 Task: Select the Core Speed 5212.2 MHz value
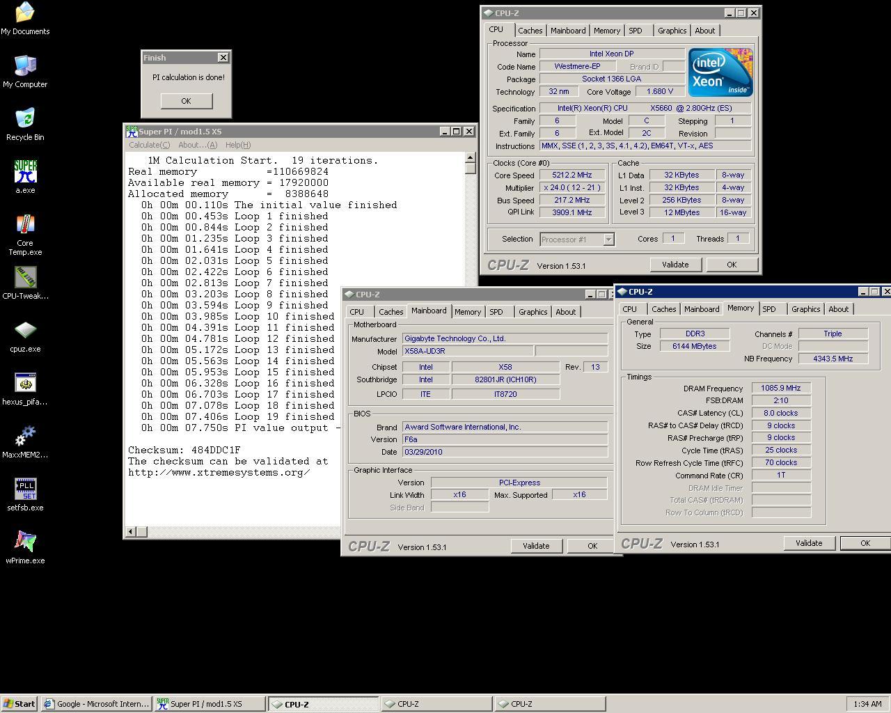[x=572, y=175]
